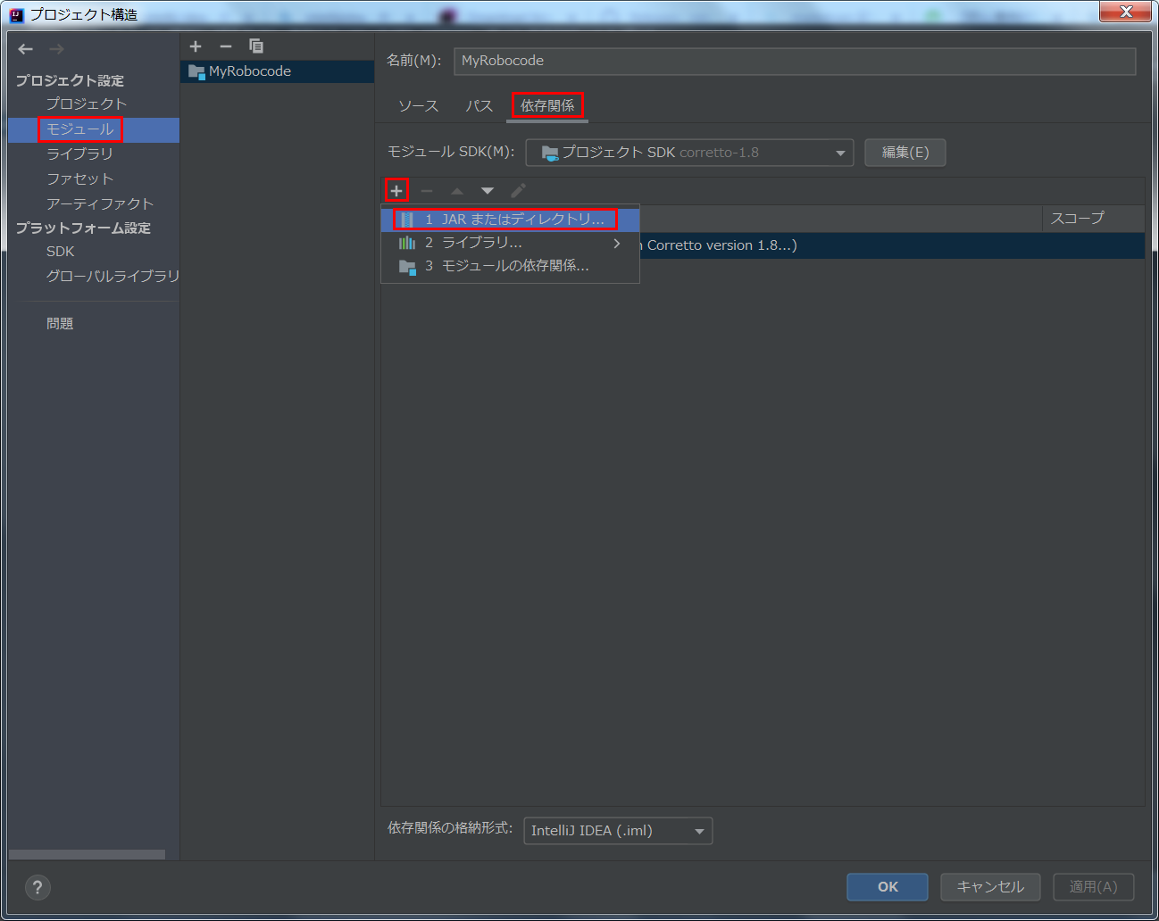Select ファセット in the sidebar
Viewport: 1159px width, 921px height.
[79, 178]
